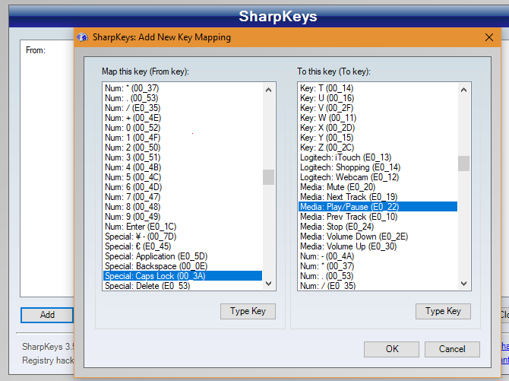The width and height of the screenshot is (509, 381).
Task: Click Type Key under From key list
Action: 248,311
